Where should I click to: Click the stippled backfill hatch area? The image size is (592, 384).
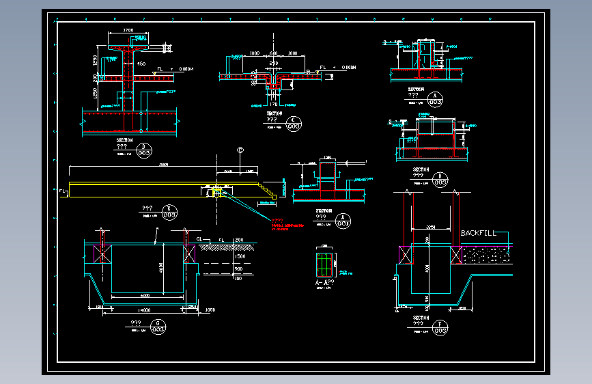[486, 254]
